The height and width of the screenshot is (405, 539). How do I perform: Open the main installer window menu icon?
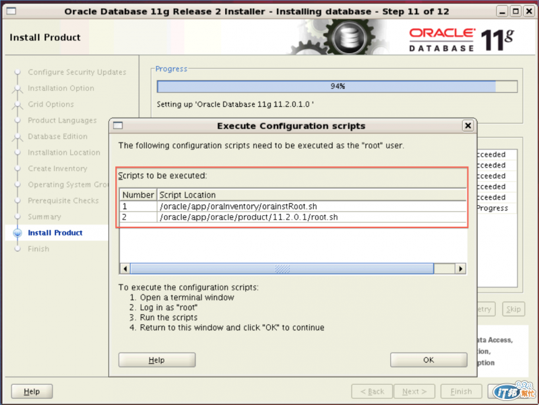click(11, 11)
